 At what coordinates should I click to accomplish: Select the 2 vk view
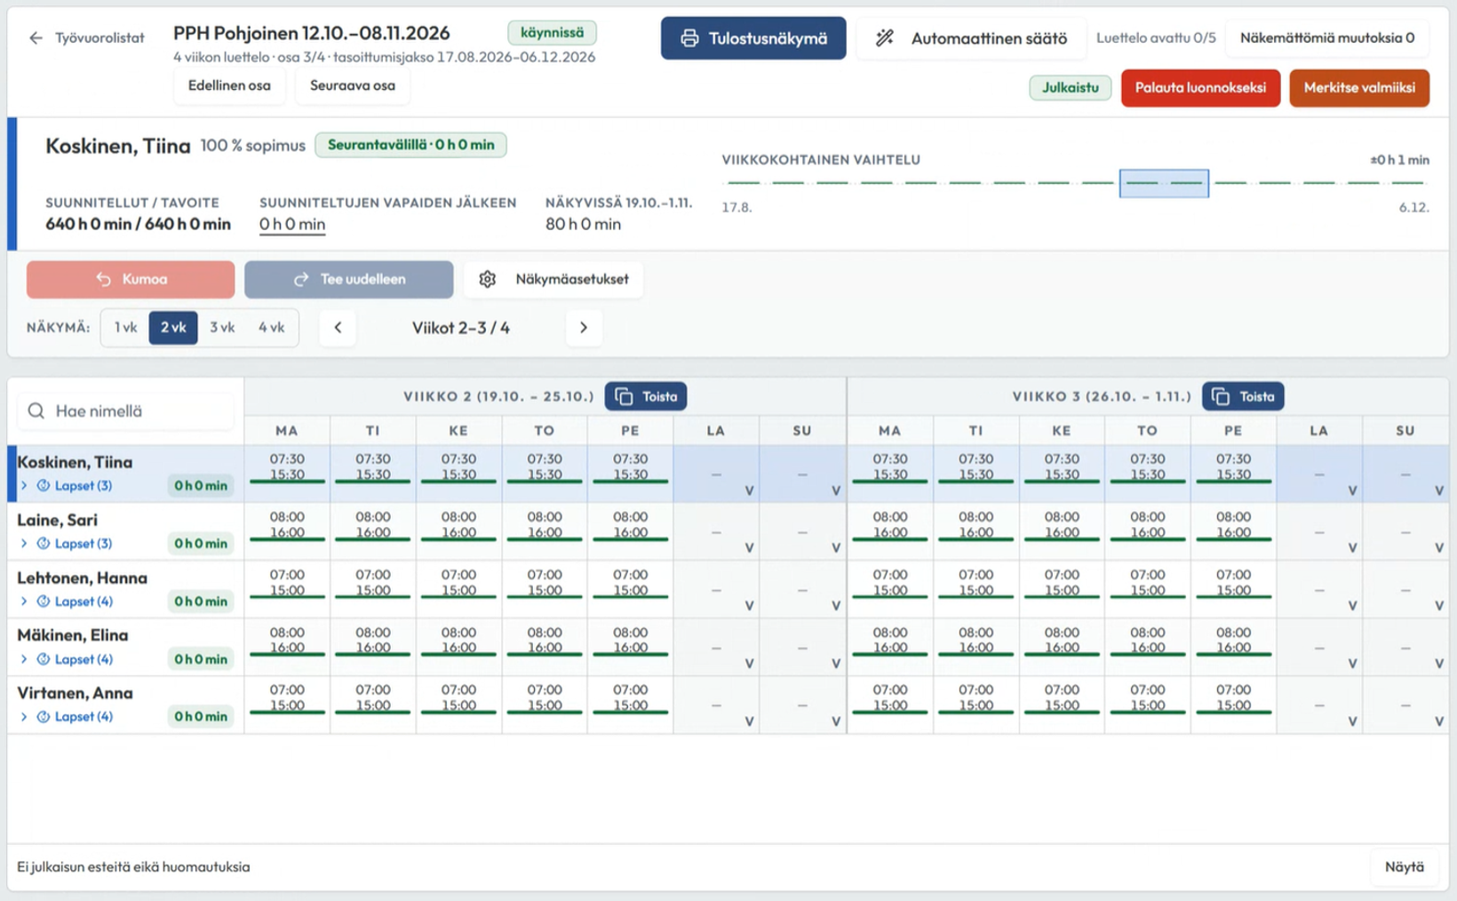173,328
